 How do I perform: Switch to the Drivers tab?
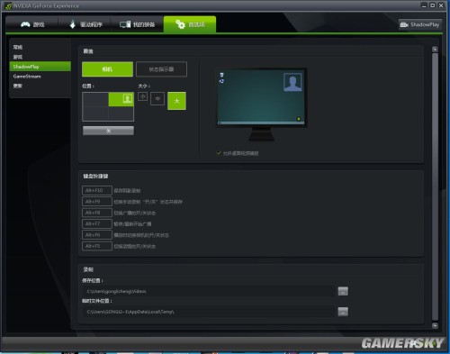coord(85,24)
